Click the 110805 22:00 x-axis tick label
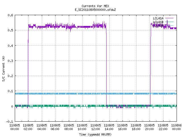182x137 pixels. point(163,127)
